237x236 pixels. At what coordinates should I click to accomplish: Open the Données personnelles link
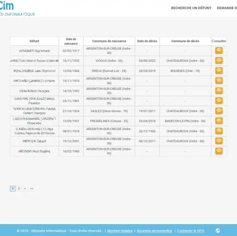point(154,231)
